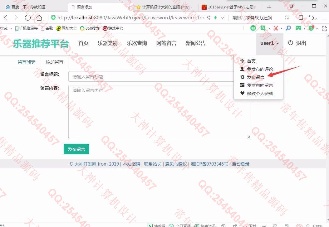Open the extensions grid icon
This screenshot has width=329, height=227.
[324, 28]
